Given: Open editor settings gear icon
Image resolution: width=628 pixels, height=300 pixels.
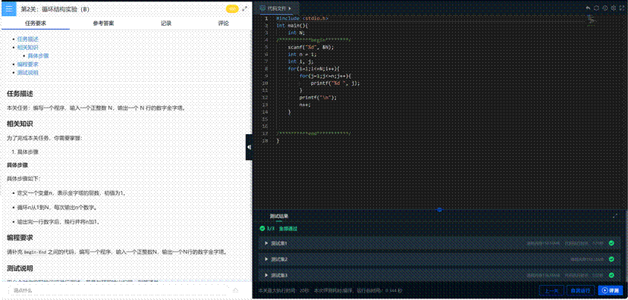Looking at the screenshot, I should (x=613, y=8).
